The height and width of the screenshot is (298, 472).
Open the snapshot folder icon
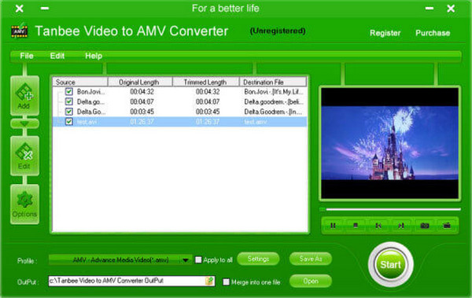pyautogui.click(x=447, y=225)
